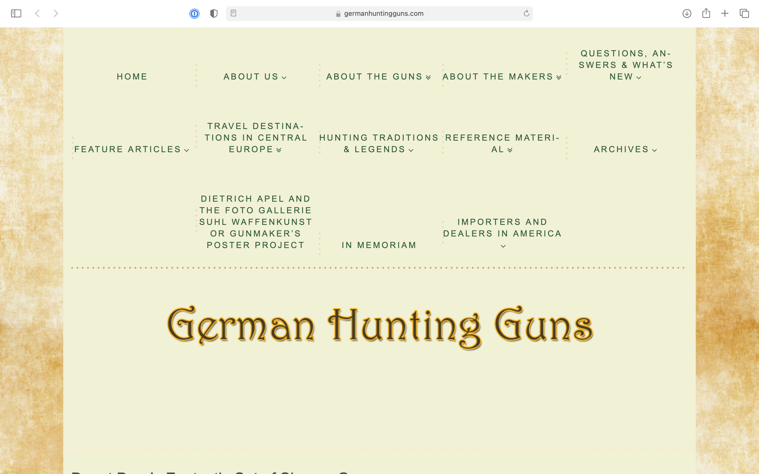Click the browser back arrow
The image size is (759, 474).
coord(37,13)
